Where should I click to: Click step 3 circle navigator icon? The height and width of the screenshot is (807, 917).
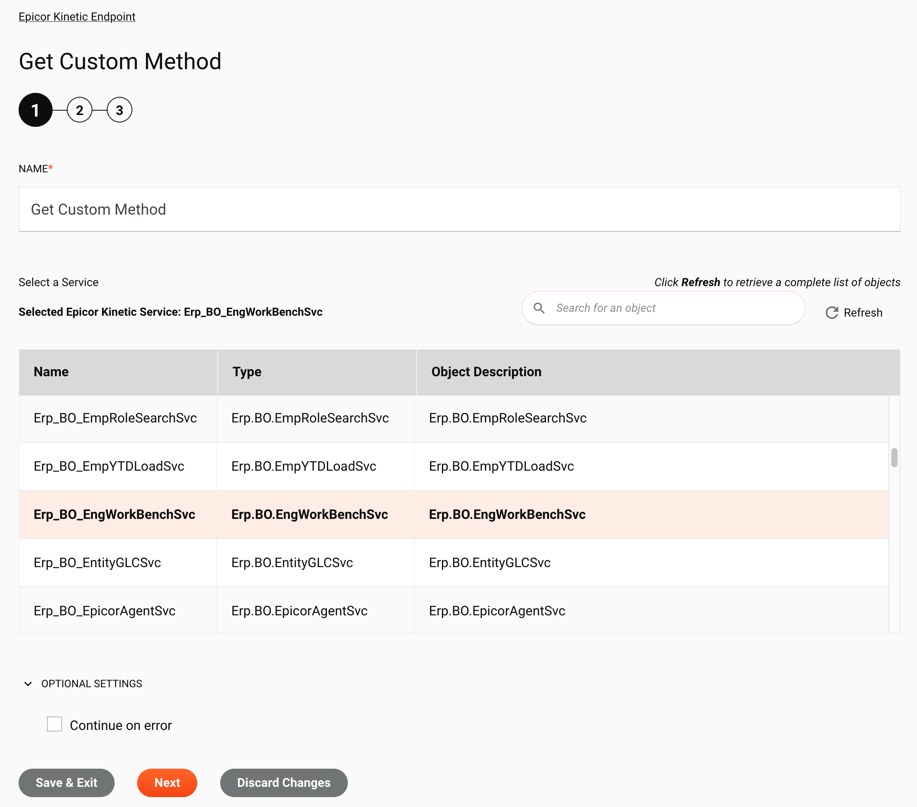point(119,110)
